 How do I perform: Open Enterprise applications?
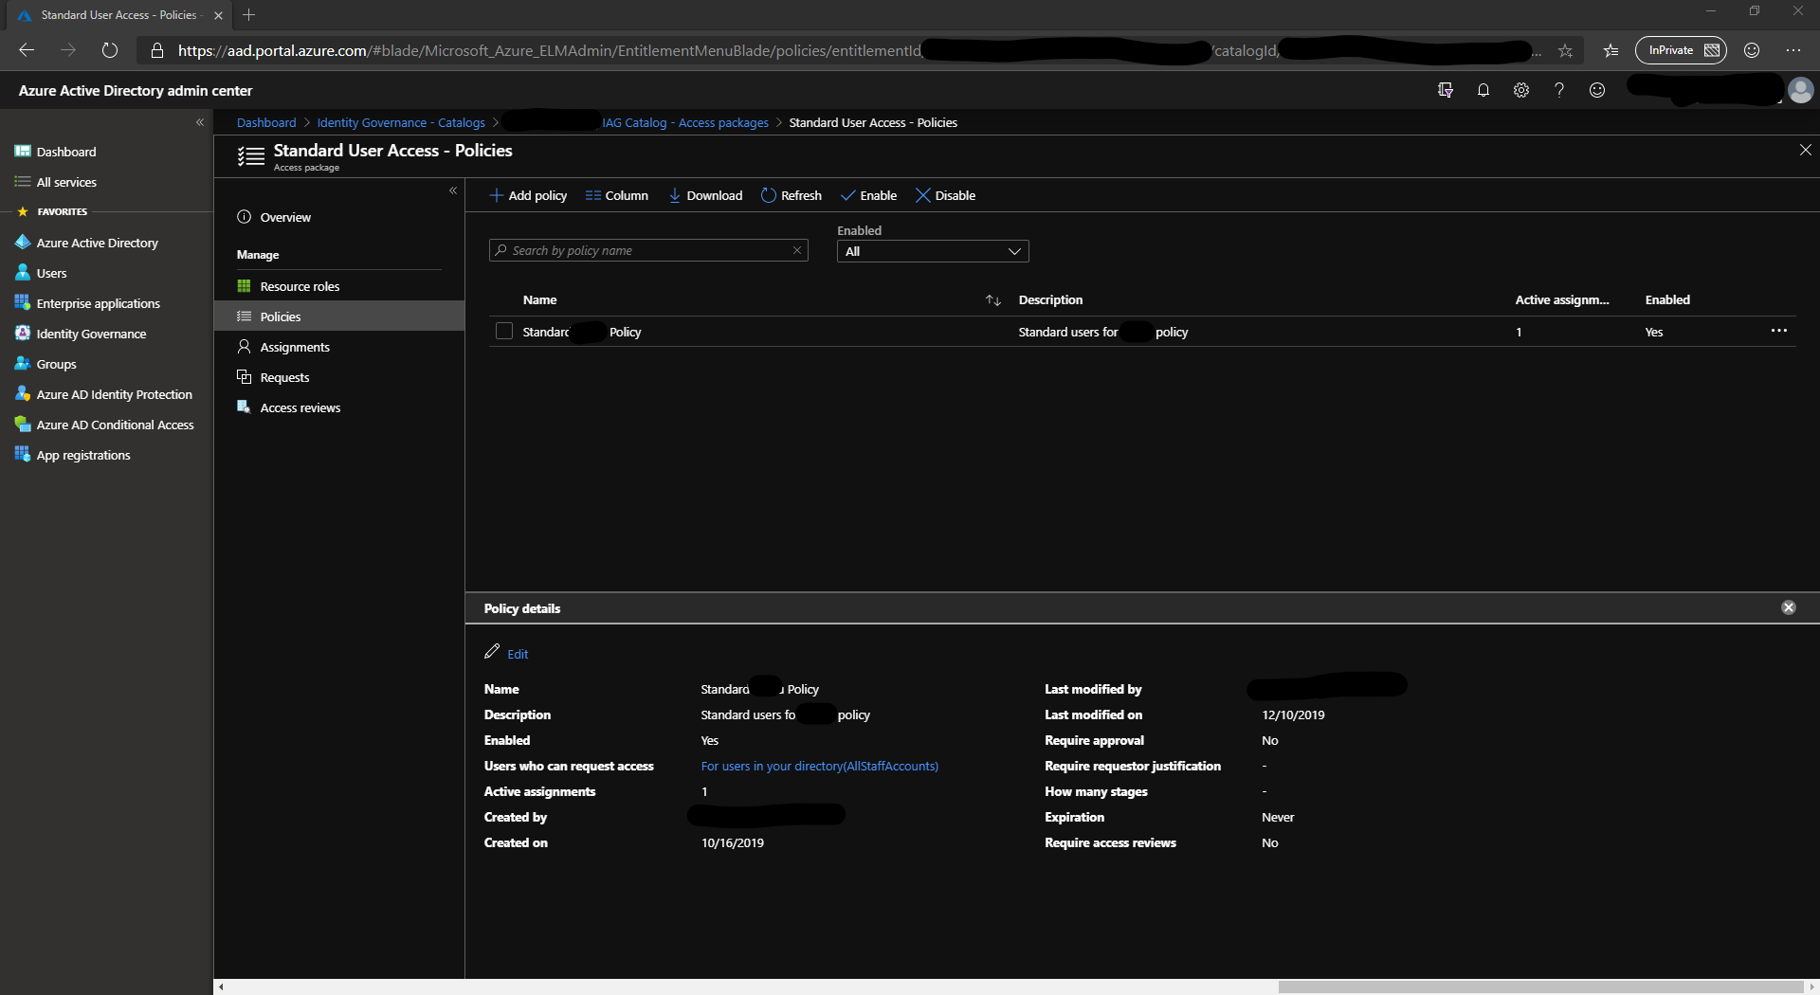click(x=98, y=303)
